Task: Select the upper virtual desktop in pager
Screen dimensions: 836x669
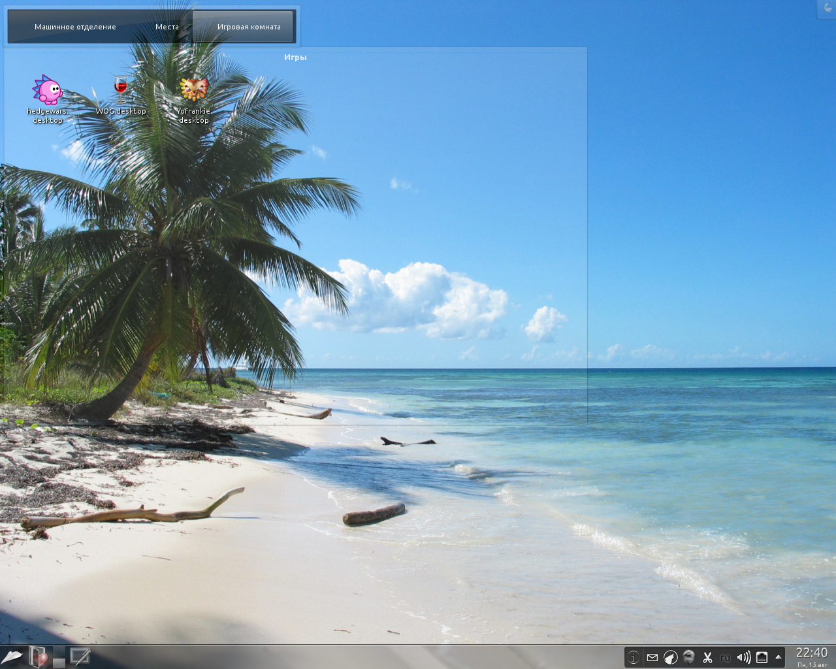Action: pos(59,651)
